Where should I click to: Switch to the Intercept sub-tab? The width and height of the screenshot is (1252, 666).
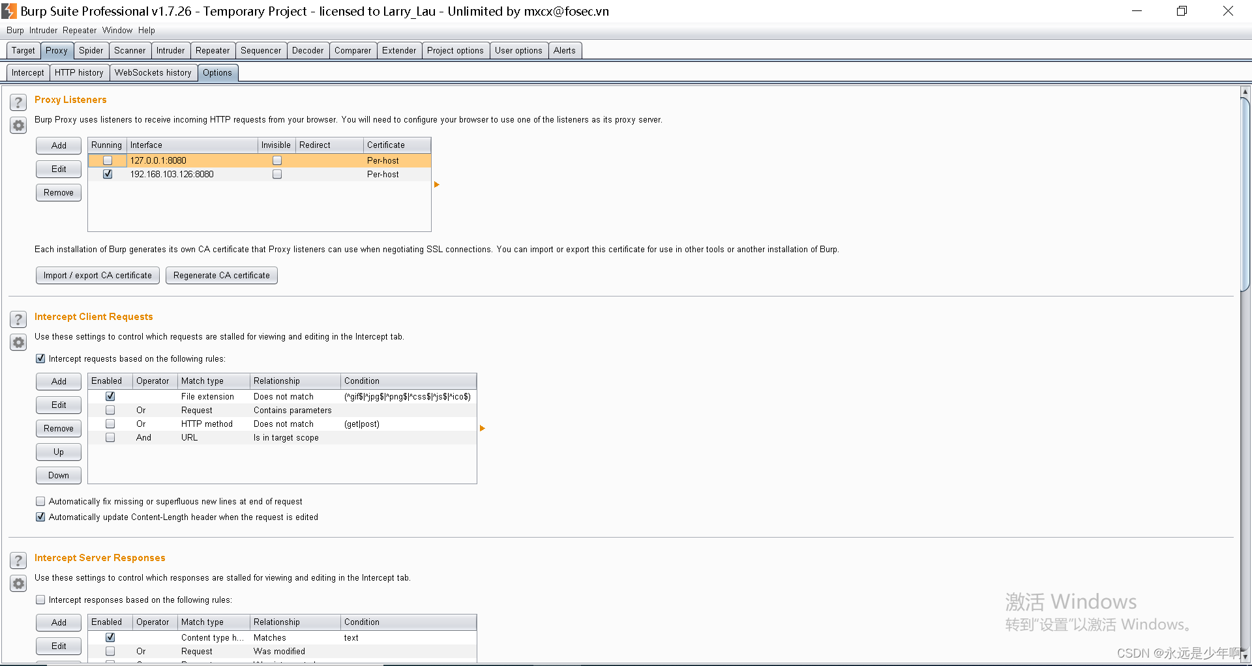[28, 72]
